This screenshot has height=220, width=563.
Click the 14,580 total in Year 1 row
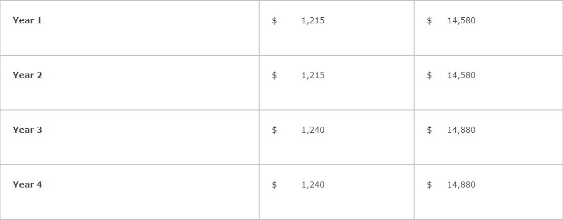(461, 20)
